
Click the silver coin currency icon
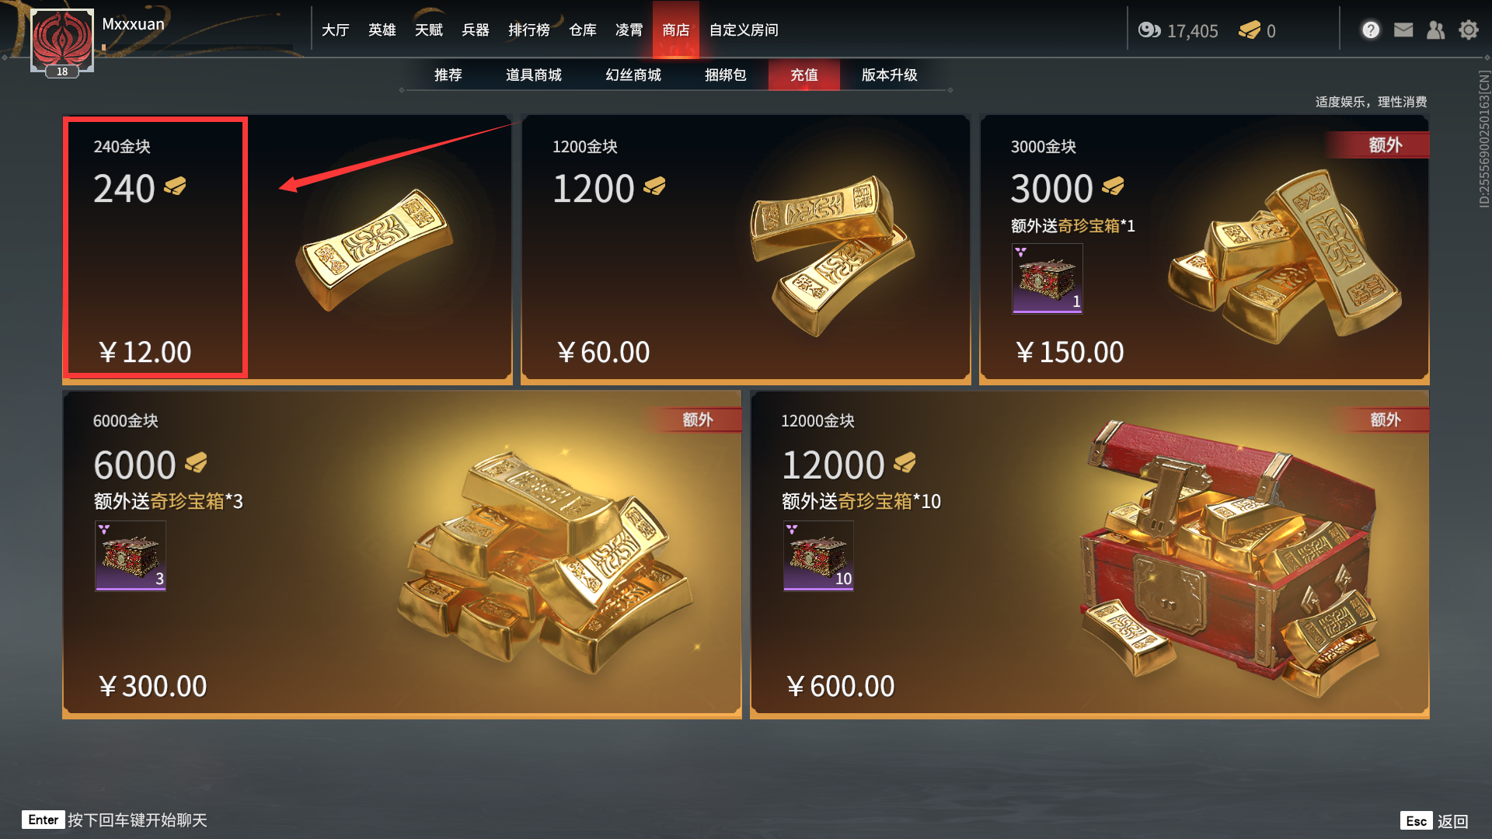coord(1149,30)
